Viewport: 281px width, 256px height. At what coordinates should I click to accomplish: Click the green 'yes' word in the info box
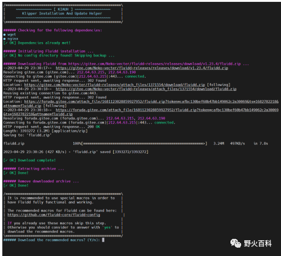point(108,227)
